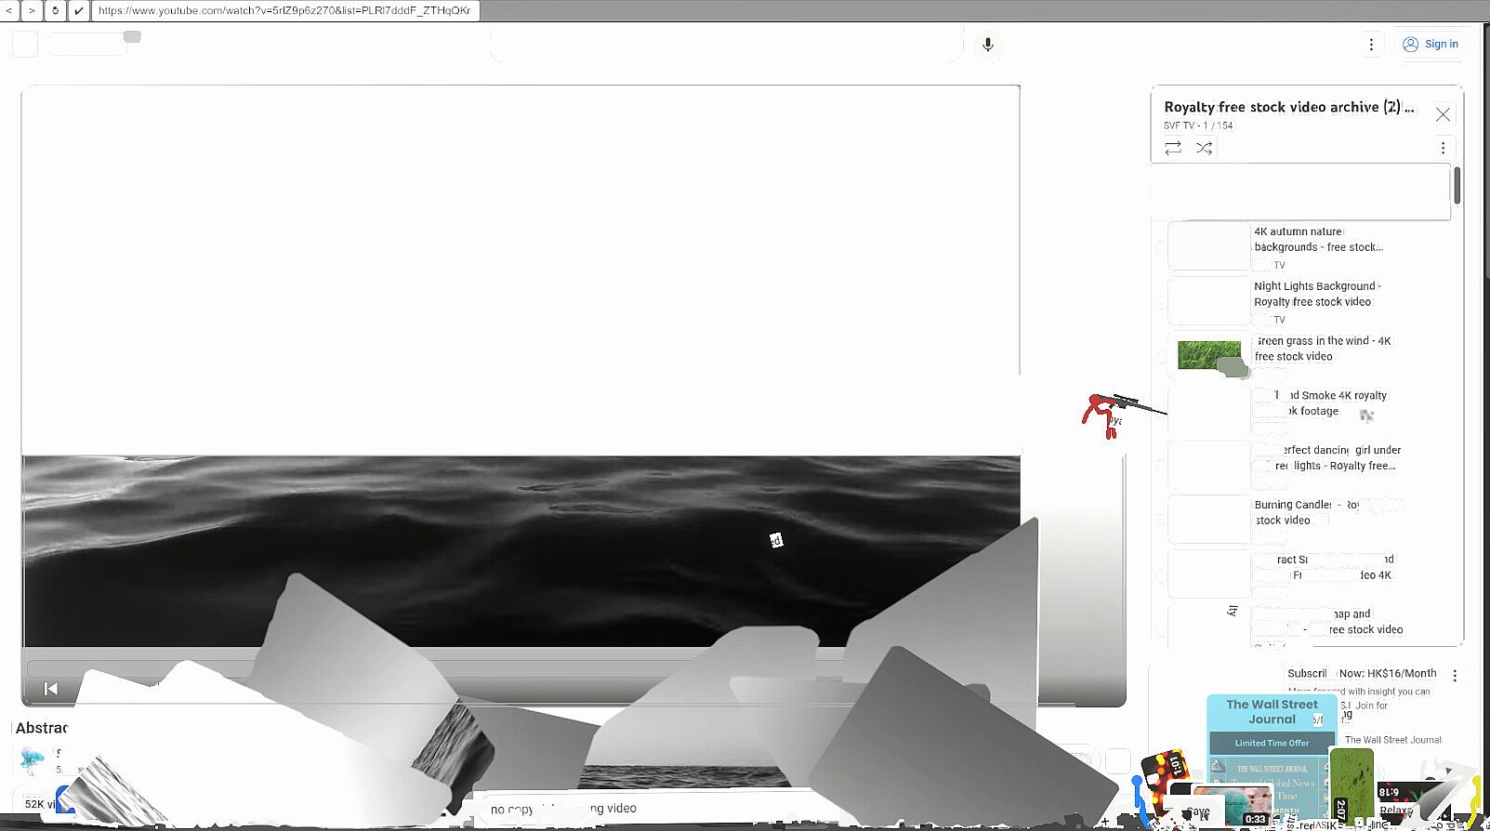Click the playlist panel scrollbar
This screenshot has width=1490, height=831.
tap(1457, 185)
